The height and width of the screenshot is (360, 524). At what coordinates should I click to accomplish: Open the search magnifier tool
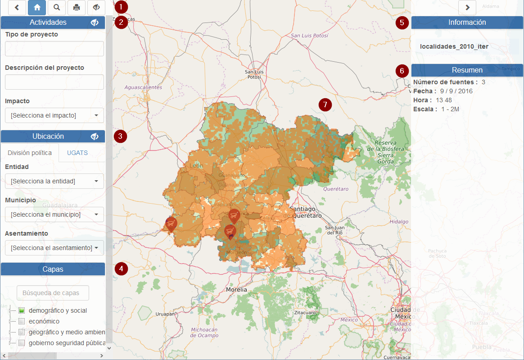click(x=57, y=7)
